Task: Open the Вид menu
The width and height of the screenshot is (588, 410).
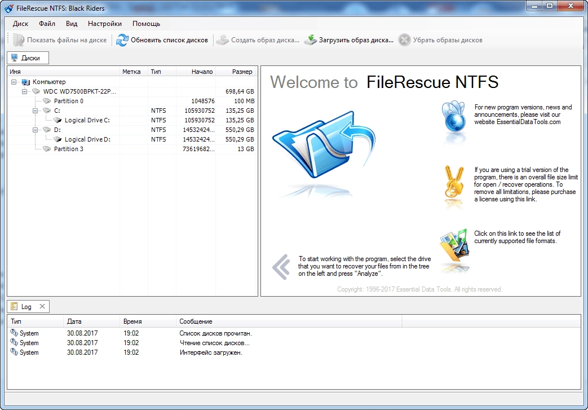Action: pos(71,24)
